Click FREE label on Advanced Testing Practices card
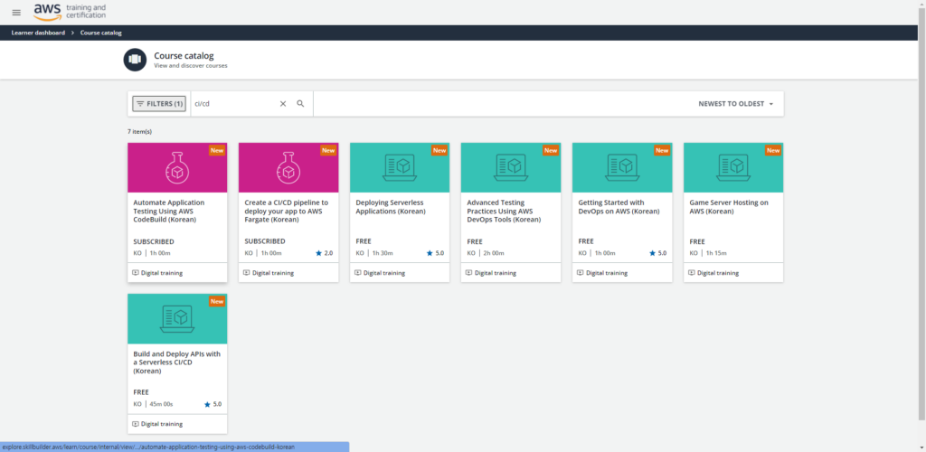The image size is (926, 452). click(475, 241)
